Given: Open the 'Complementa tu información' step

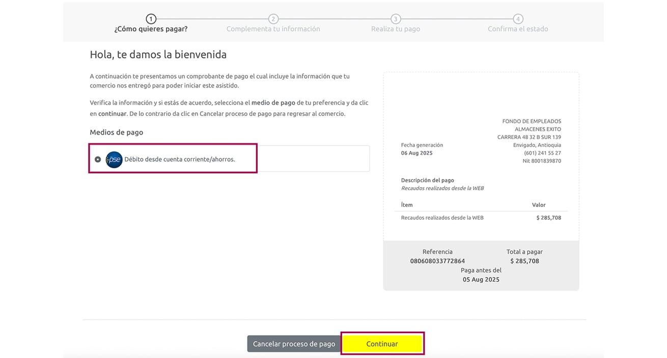Looking at the screenshot, I should 273,29.
